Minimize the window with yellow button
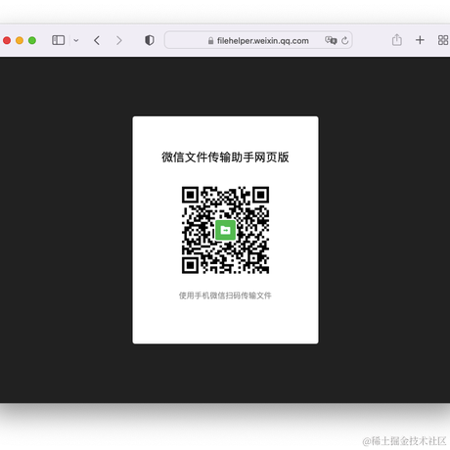Image resolution: width=450 pixels, height=450 pixels. (20, 40)
